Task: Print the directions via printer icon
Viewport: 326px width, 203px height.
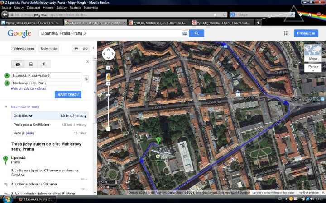Action: coord(77,48)
